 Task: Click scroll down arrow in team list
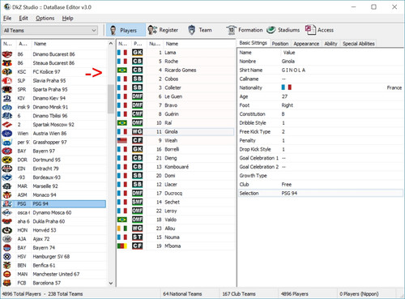click(111, 283)
